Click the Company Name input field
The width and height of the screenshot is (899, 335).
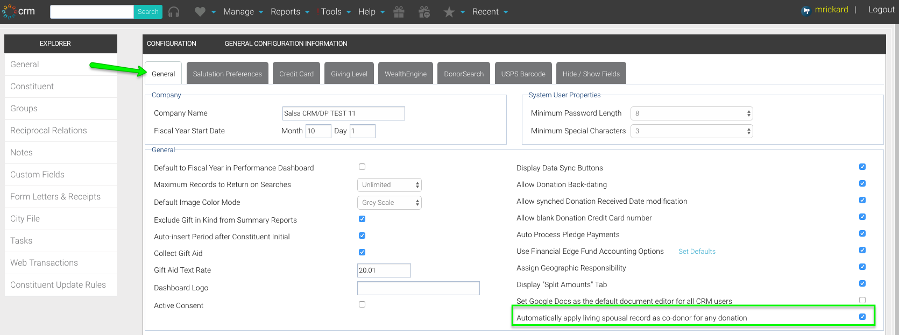343,113
